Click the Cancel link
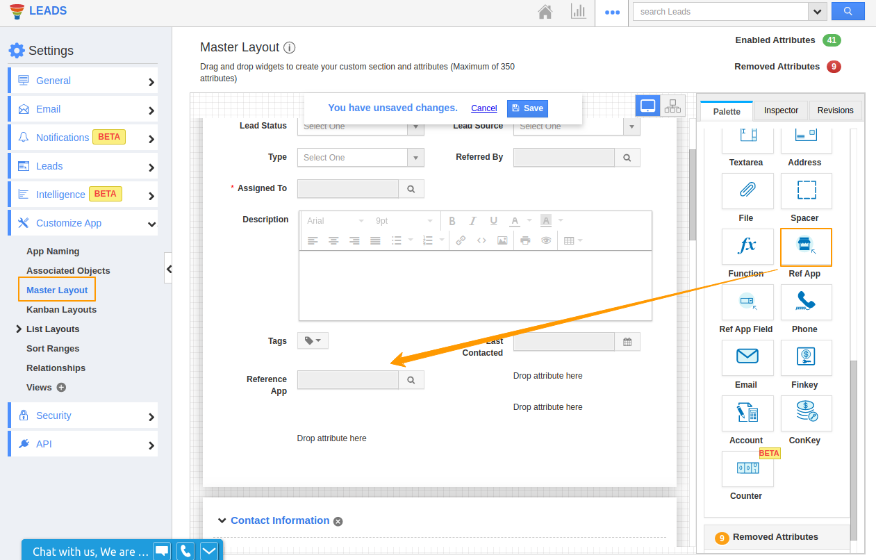The width and height of the screenshot is (876, 560). (484, 108)
